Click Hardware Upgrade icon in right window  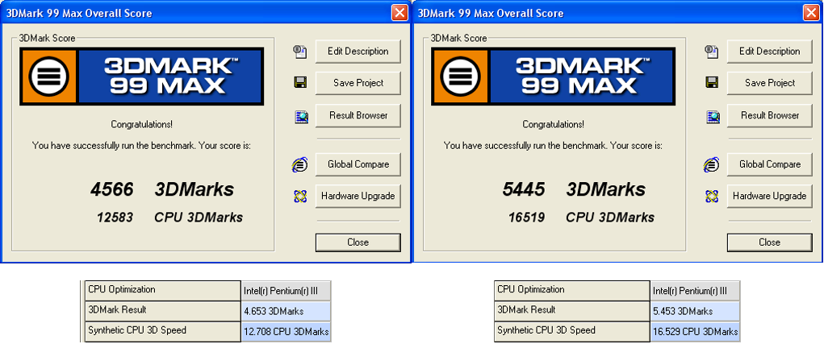point(712,196)
